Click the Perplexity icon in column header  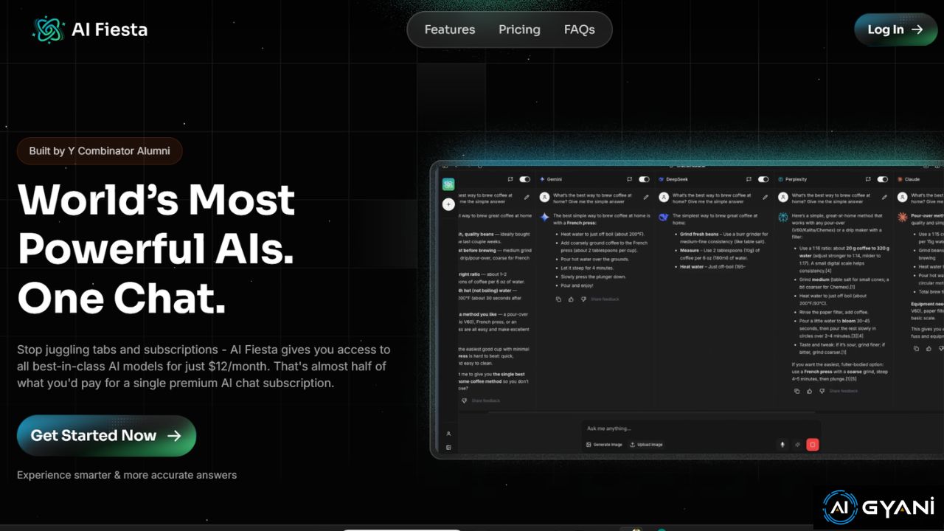[x=780, y=179]
